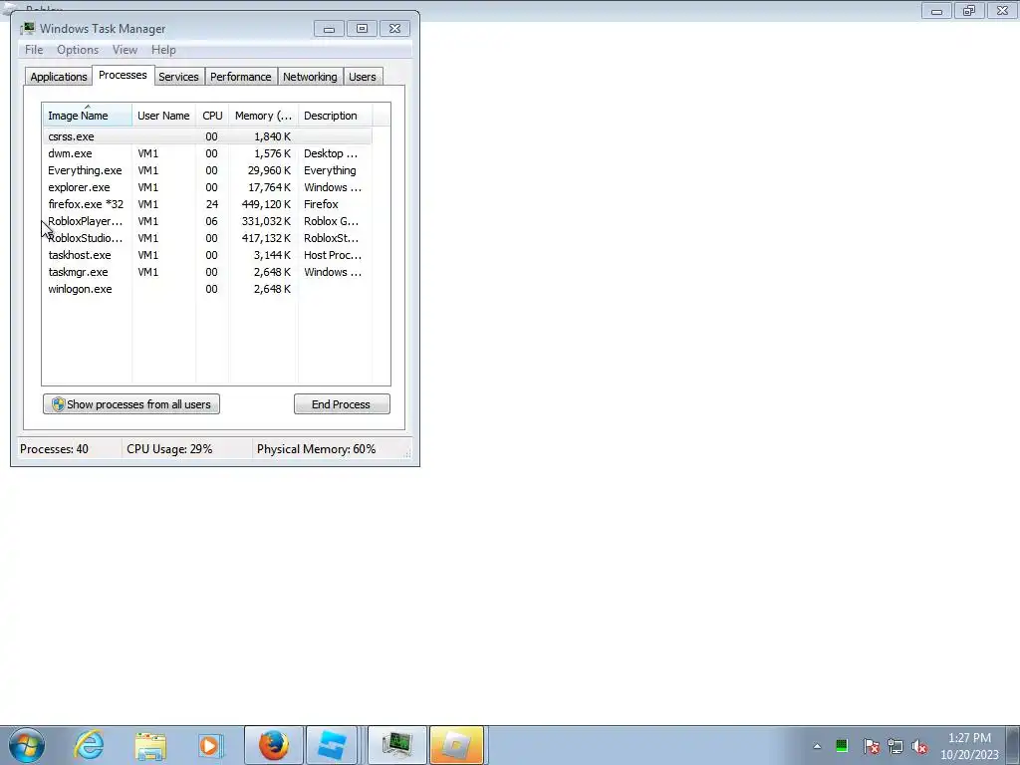Image resolution: width=1020 pixels, height=765 pixels.
Task: Click Physical Memory: 60% status entry
Action: (316, 449)
